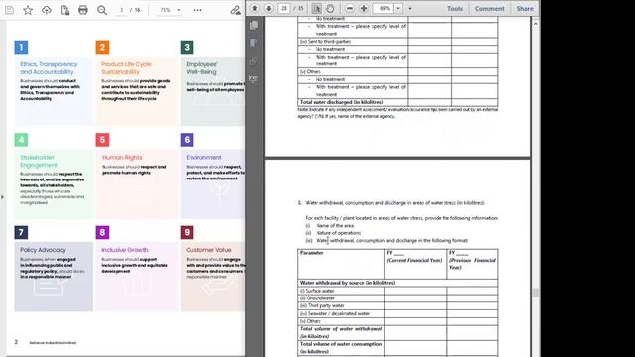Viewport: 635px width, 357px height.
Task: Click the zoom-out magnifier in left viewer
Action: pyautogui.click(x=102, y=10)
